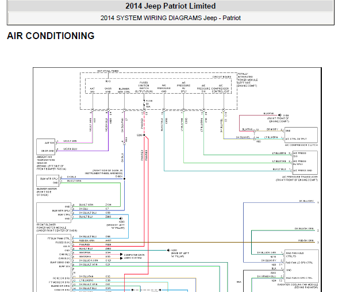Image resolution: width=346 pixels, height=292 pixels.
Task: Click the 'RAD FAN LO SPD CTRL' pin label
Action: pos(299,263)
